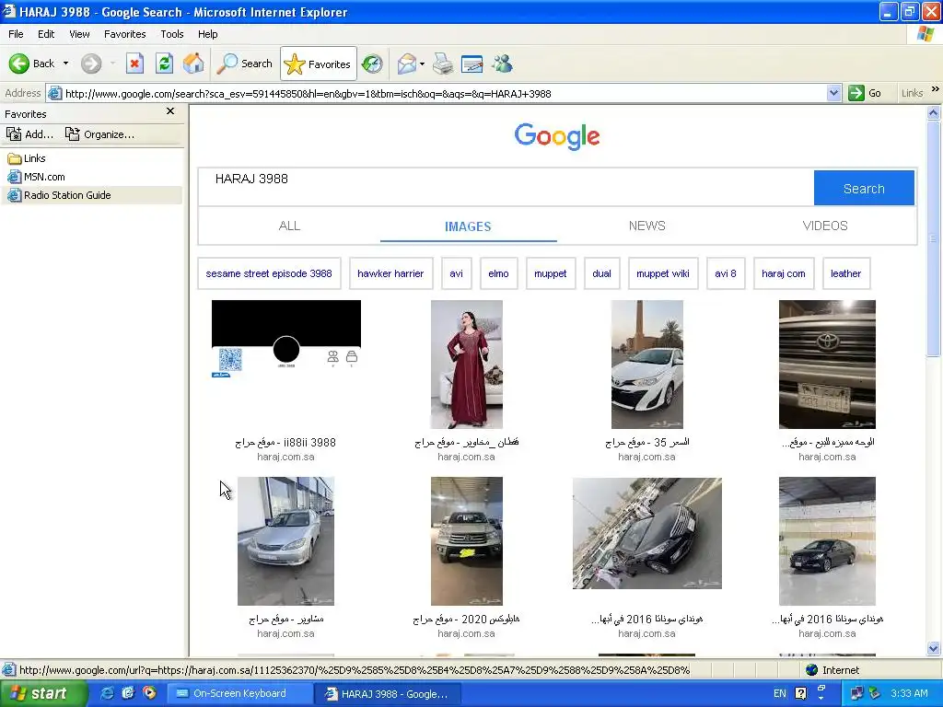Click the 'avi' suggestion chip

pos(457,273)
